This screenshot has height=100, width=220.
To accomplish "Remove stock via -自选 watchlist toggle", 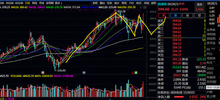I will 146,3.
